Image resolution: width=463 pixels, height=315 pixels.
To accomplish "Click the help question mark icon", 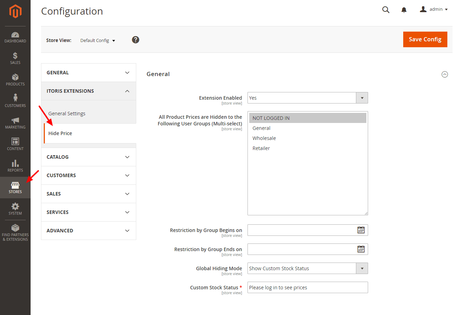I will (136, 40).
